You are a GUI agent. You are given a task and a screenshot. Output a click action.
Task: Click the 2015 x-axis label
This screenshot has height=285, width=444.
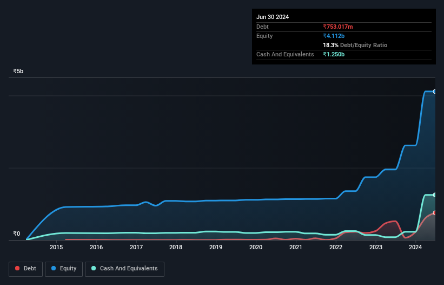click(x=56, y=247)
